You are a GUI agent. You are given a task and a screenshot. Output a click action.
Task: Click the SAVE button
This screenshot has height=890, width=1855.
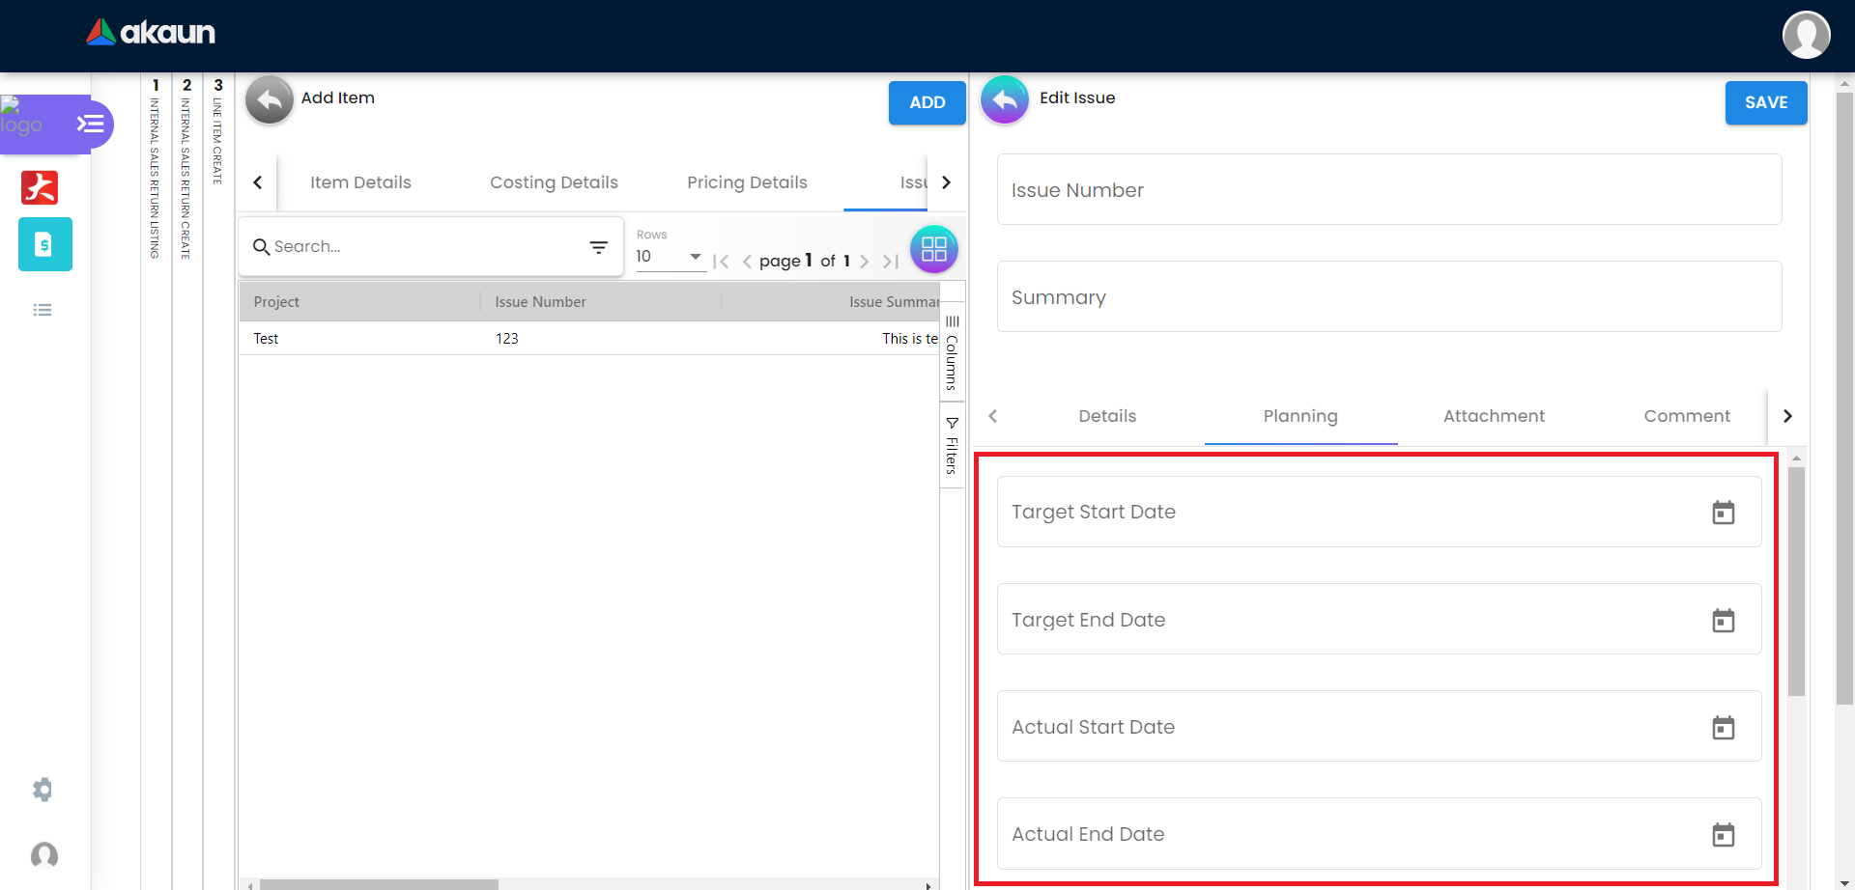coord(1766,102)
